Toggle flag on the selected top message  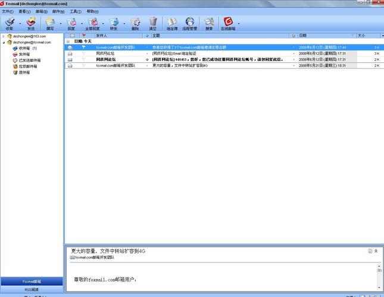tap(83, 47)
